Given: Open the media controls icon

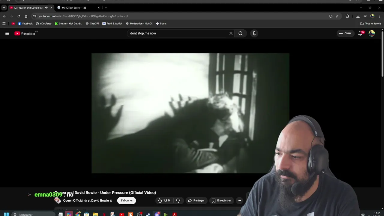Looking at the screenshot, I should pyautogui.click(x=365, y=16).
